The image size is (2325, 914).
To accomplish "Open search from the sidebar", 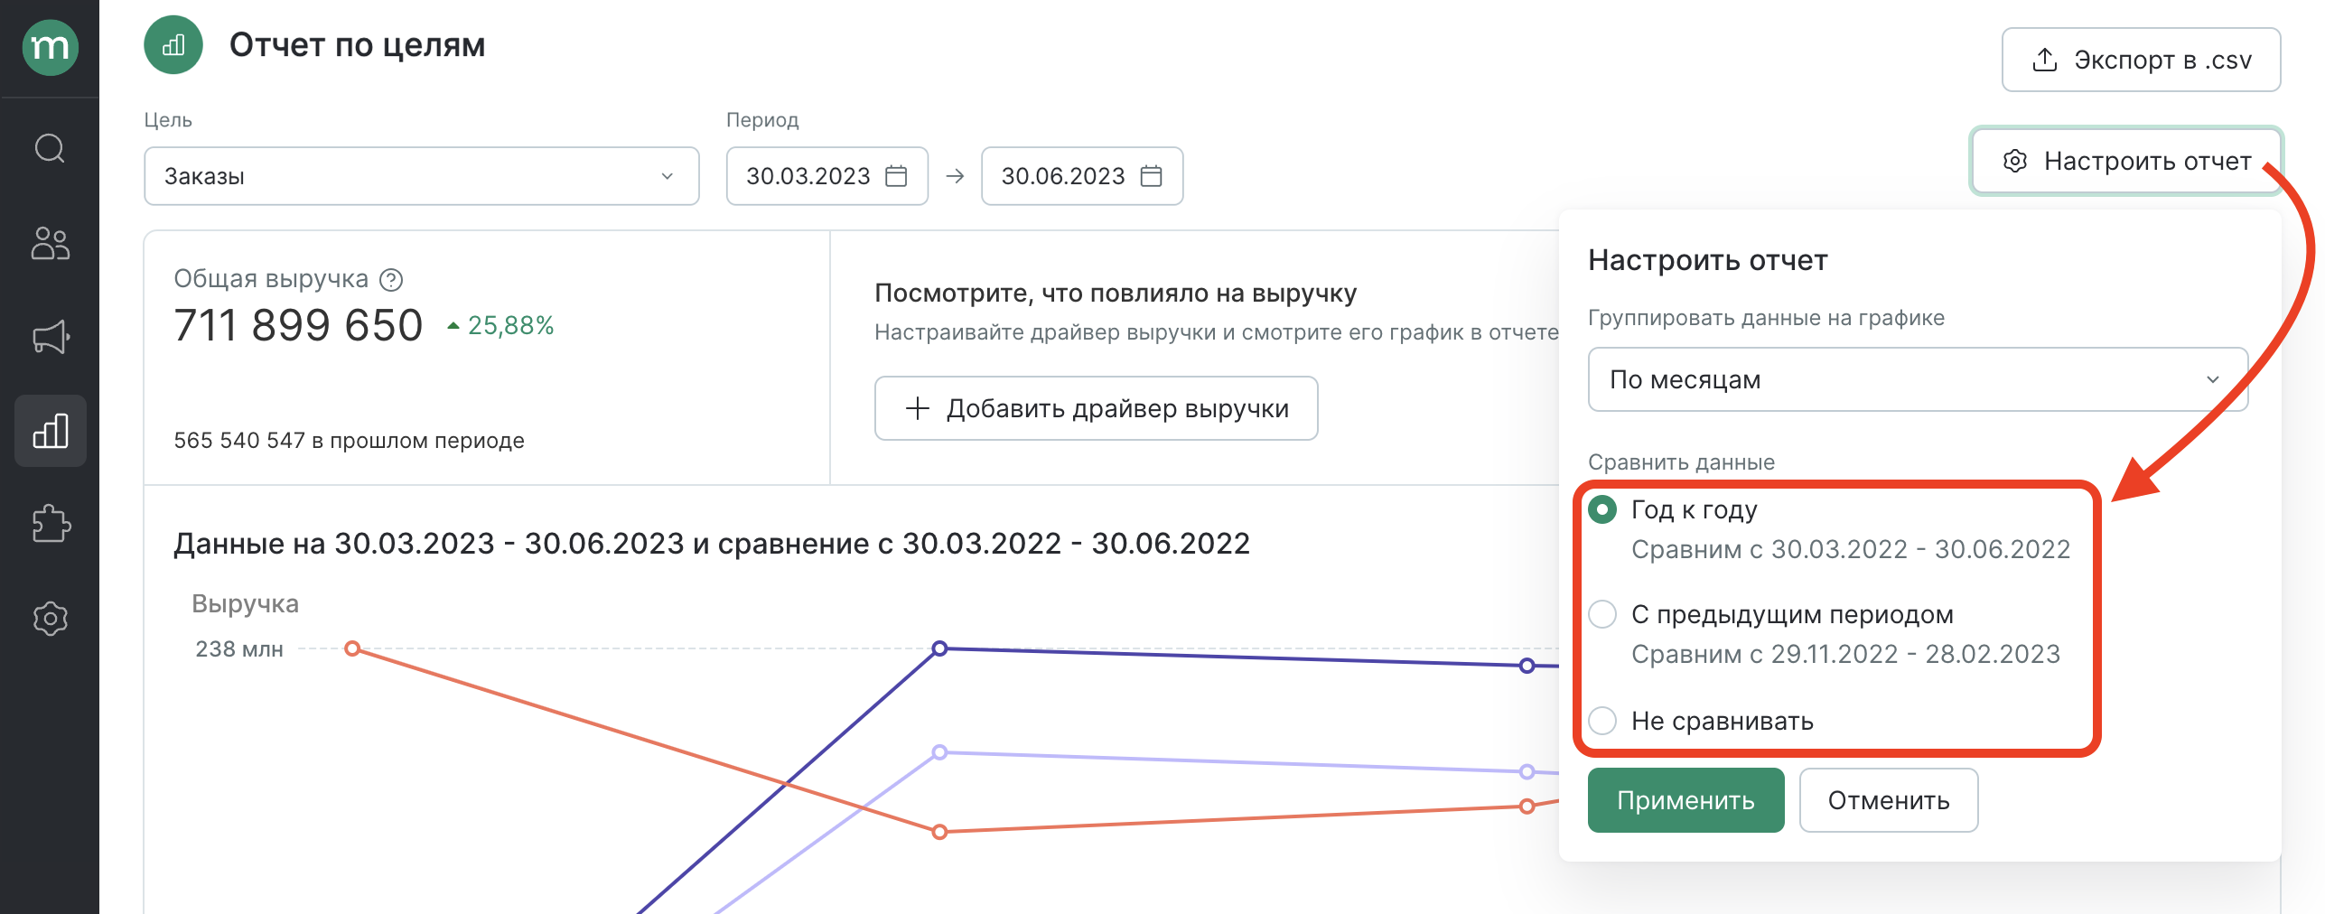I will tap(50, 148).
